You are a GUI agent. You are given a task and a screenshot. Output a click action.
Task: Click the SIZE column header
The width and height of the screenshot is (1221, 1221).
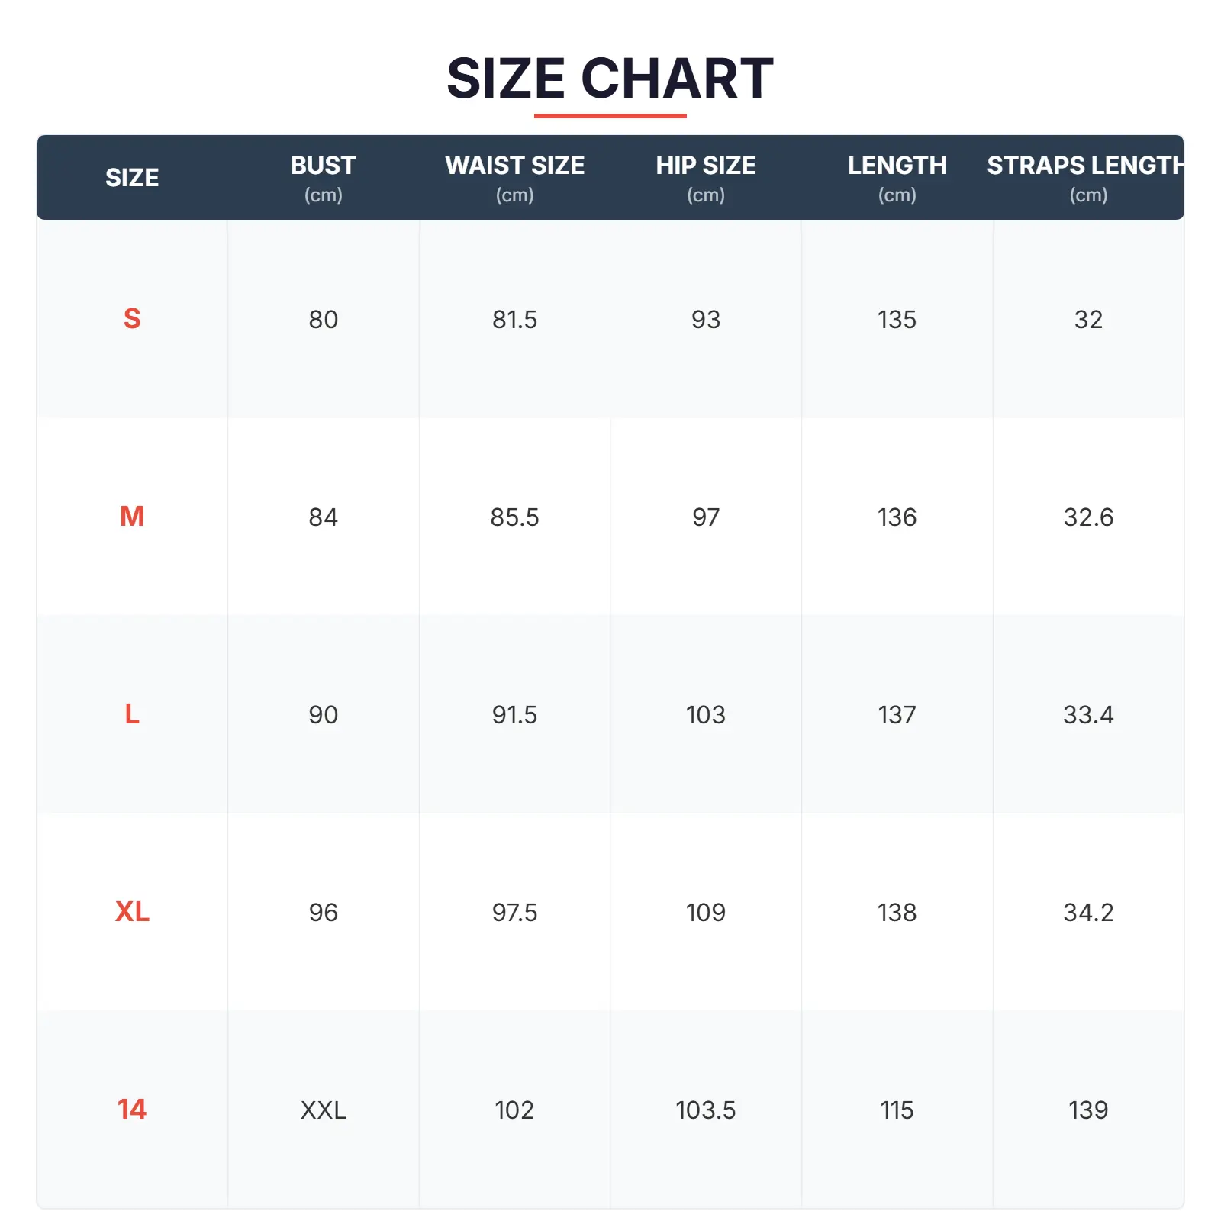coord(132,178)
